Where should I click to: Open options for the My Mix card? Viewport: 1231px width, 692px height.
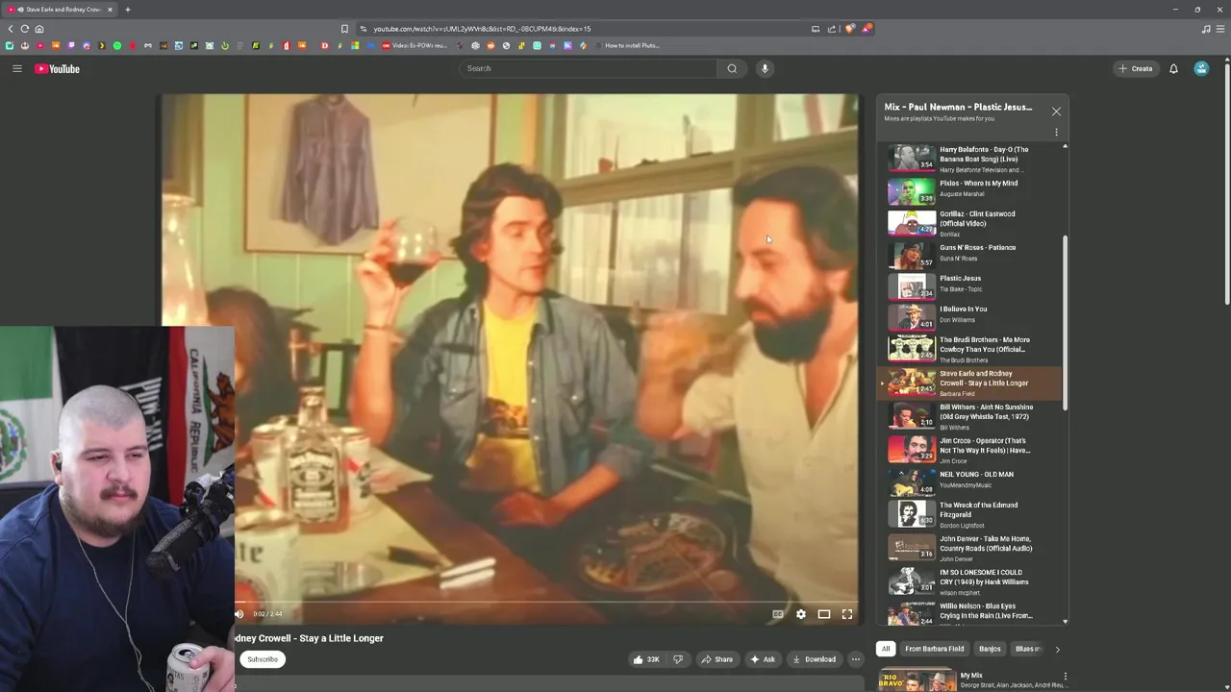pyautogui.click(x=1065, y=677)
